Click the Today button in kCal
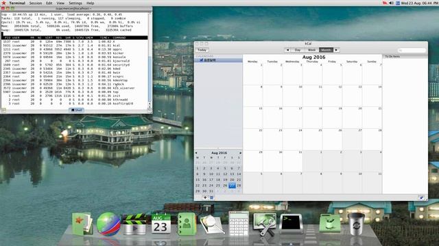 pyautogui.click(x=202, y=50)
